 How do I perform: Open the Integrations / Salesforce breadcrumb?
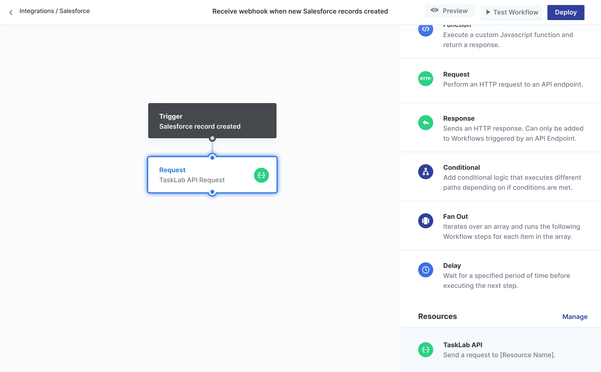click(x=54, y=11)
